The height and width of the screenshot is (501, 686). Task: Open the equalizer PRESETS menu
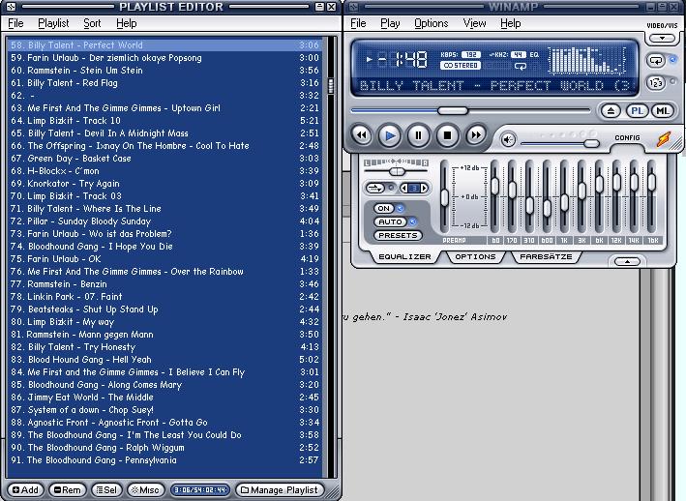(x=398, y=235)
